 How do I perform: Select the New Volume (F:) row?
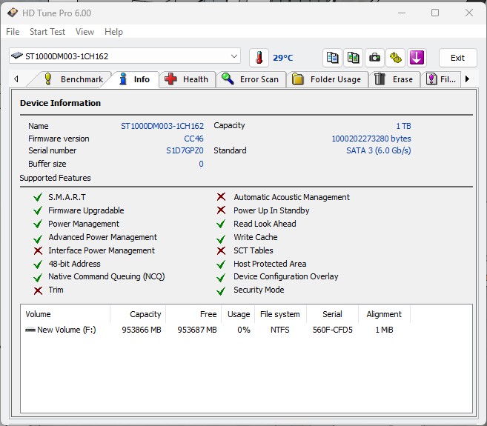[x=67, y=330]
